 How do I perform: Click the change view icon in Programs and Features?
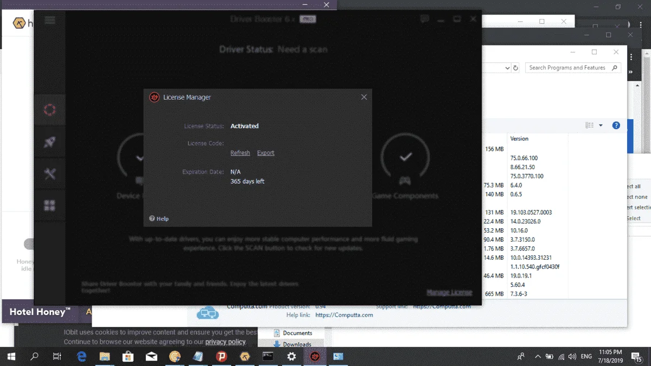(590, 125)
